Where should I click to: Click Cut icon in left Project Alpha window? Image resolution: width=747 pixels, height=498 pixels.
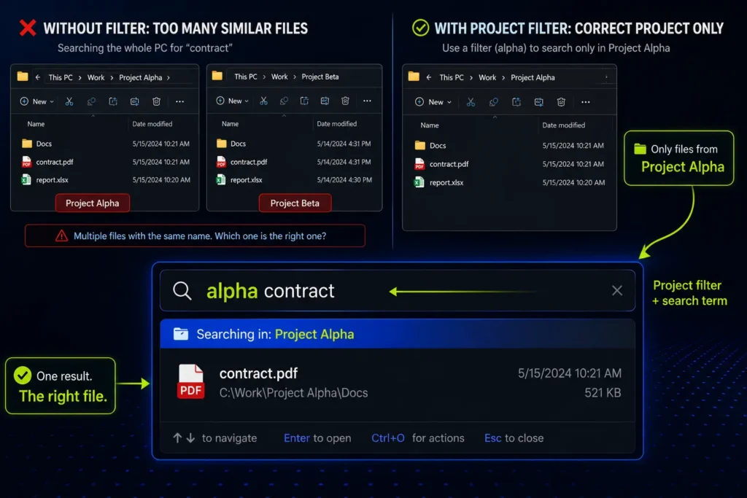point(69,101)
